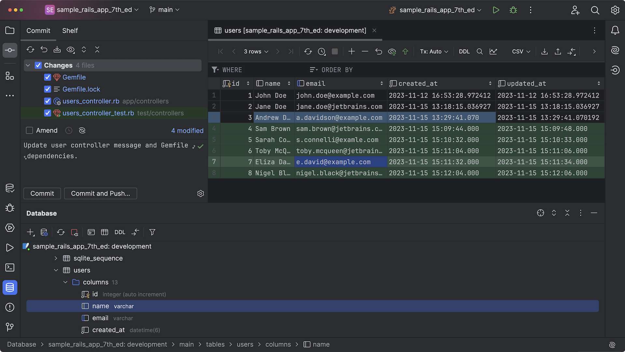Reload the users table data
Image resolution: width=625 pixels, height=352 pixels.
308,51
